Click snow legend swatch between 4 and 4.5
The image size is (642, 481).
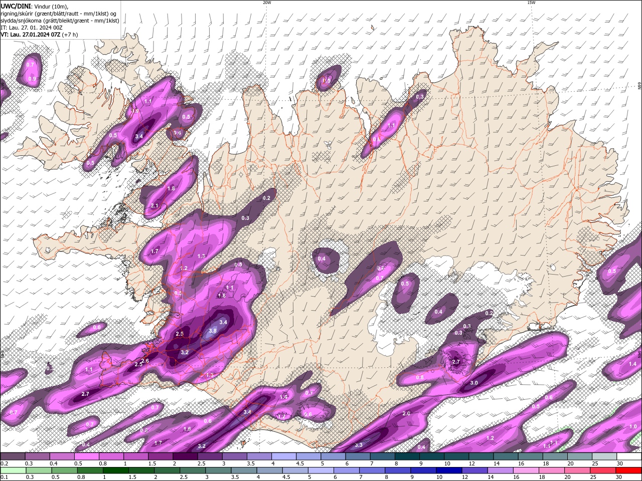point(284,456)
